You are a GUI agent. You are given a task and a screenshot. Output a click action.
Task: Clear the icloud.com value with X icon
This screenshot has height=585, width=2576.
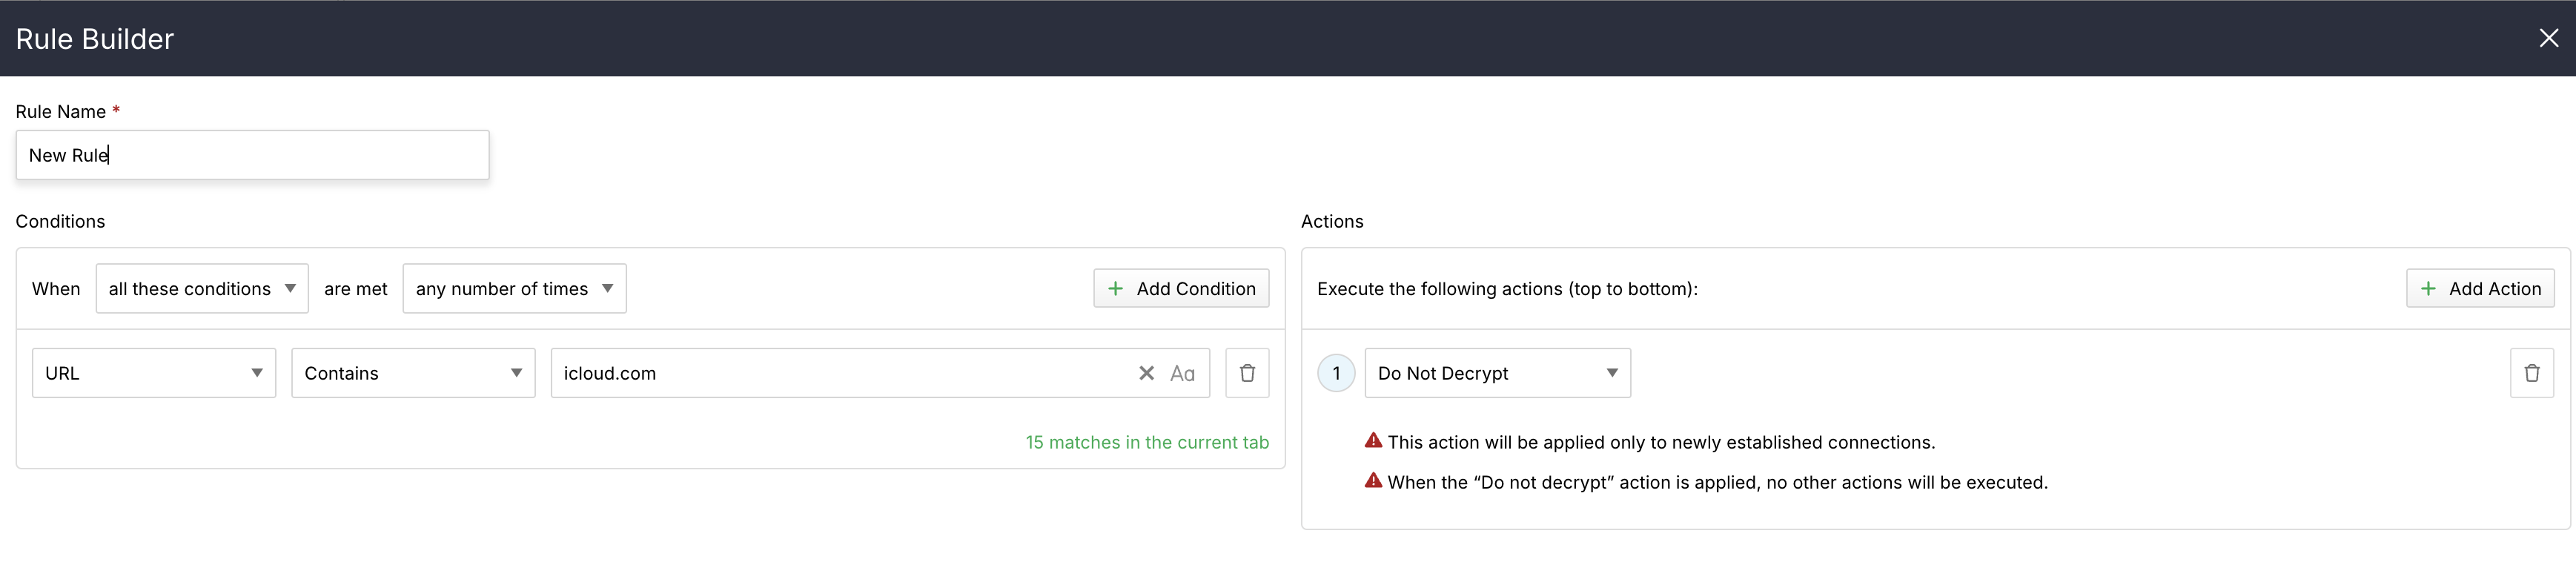click(x=1146, y=373)
